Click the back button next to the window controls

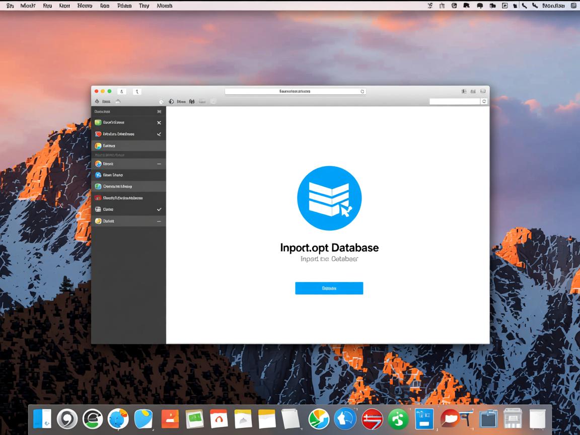[121, 92]
